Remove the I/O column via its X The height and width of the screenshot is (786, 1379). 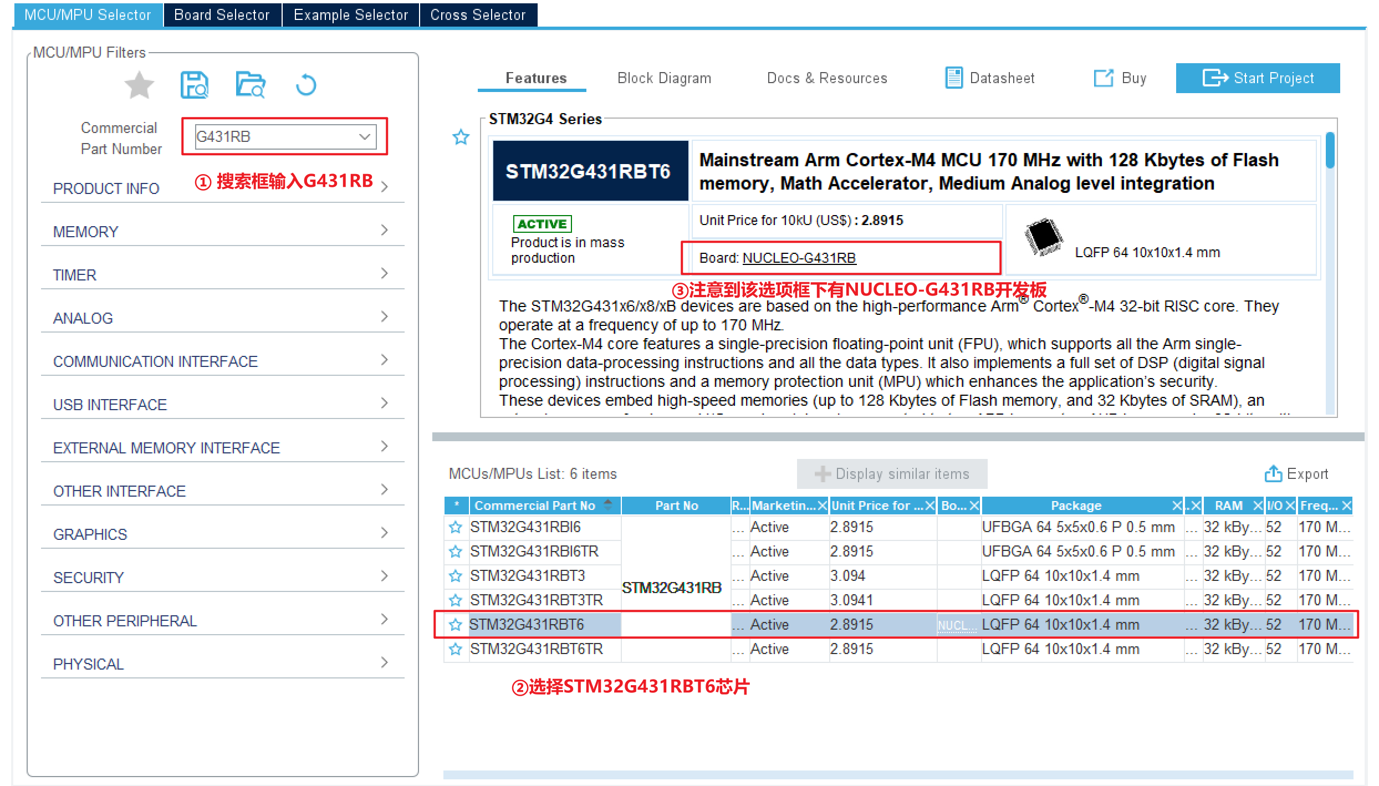(x=1290, y=506)
